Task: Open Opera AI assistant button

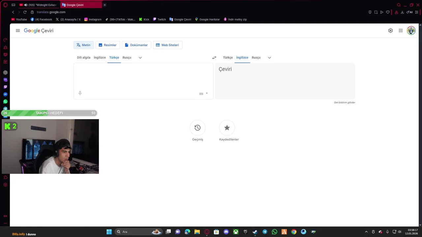Action: (x=410, y=12)
